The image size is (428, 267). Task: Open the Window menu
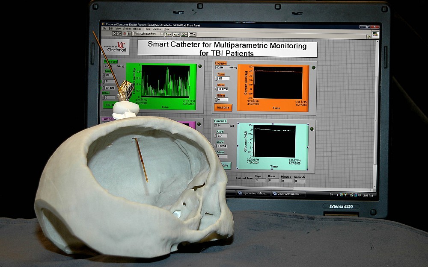pos(157,29)
